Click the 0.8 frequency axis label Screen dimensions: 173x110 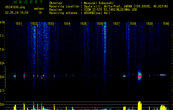[2, 77]
